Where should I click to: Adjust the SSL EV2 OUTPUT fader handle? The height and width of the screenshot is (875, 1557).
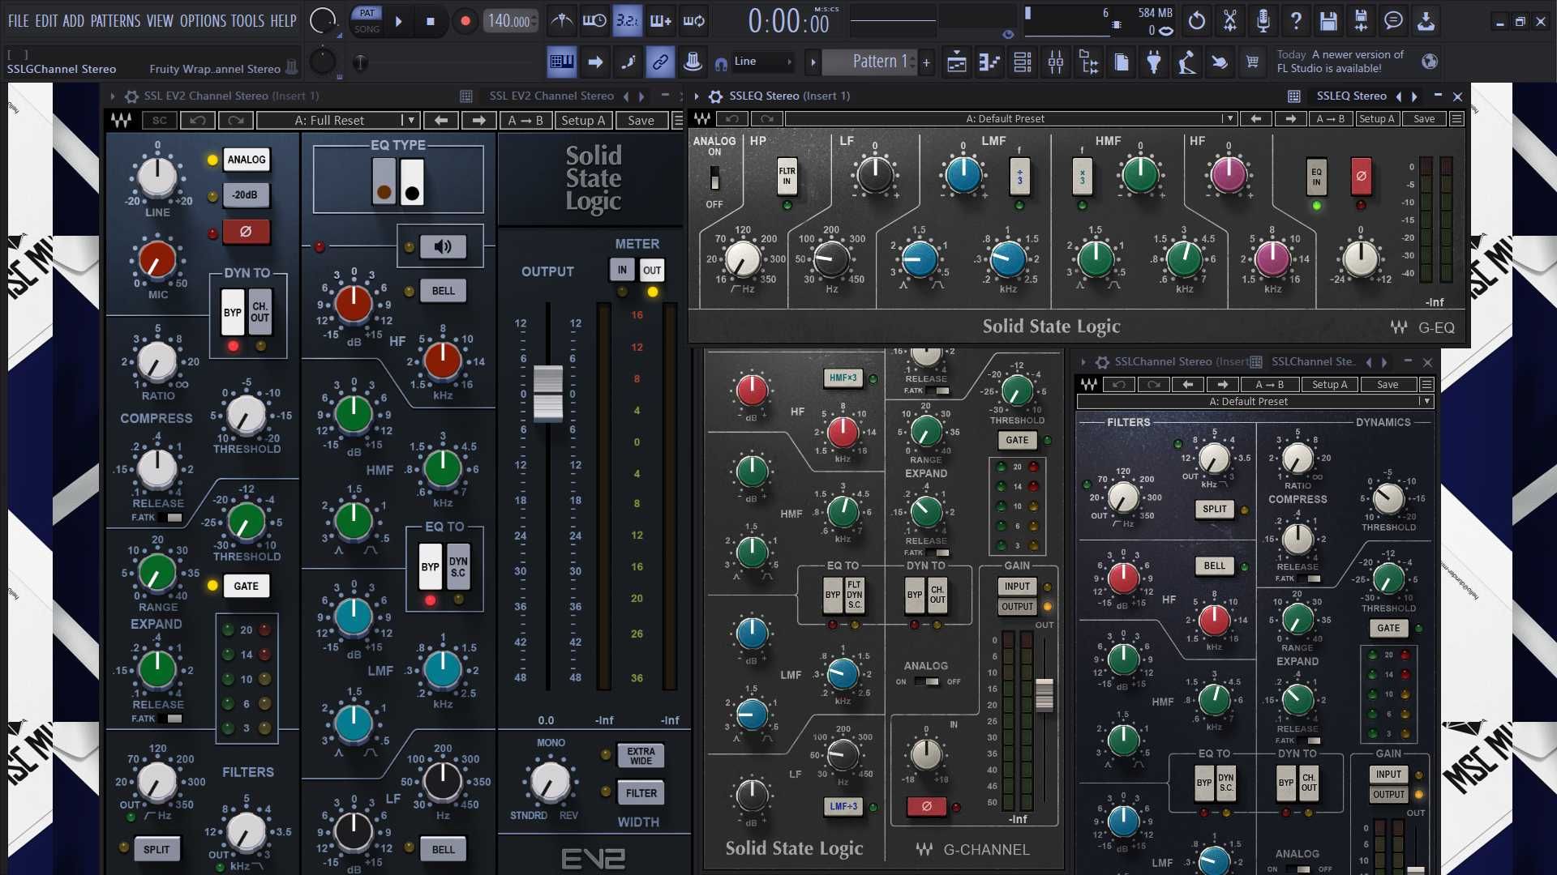click(547, 393)
